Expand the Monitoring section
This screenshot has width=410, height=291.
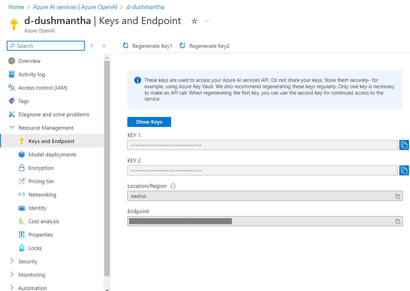(12, 275)
